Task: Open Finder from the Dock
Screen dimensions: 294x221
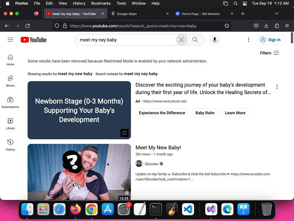Action: 27,209
